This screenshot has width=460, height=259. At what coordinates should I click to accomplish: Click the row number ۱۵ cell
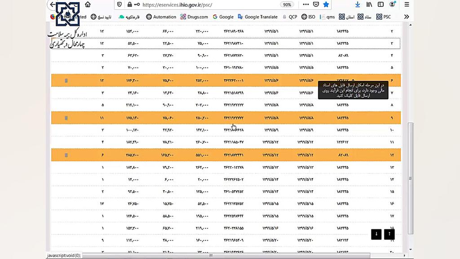(392, 192)
